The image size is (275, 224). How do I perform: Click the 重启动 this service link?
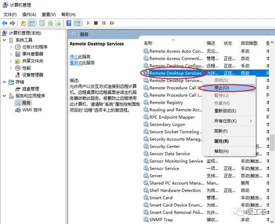pyautogui.click(x=76, y=63)
